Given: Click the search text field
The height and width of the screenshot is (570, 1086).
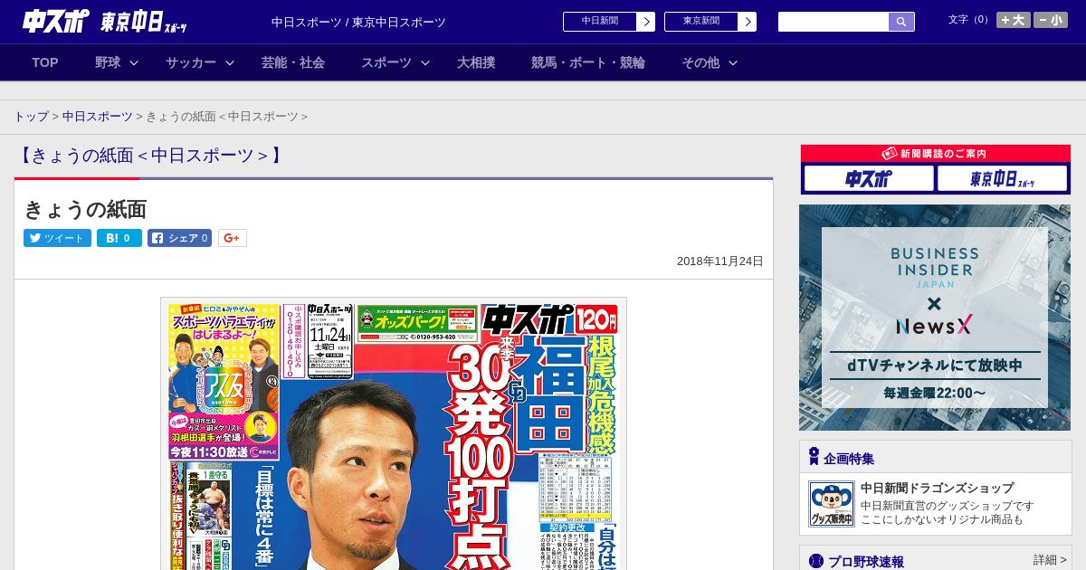Looking at the screenshot, I should point(834,22).
